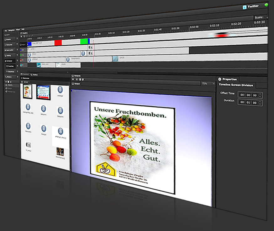Expand the Scale control on the timeline

point(267,17)
